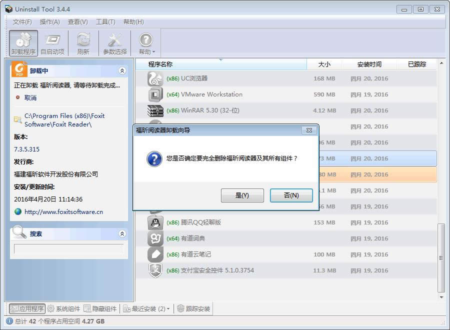The width and height of the screenshot is (450, 330).
Task: Collapse the 卸载中 panel with chevron
Action: click(x=122, y=71)
